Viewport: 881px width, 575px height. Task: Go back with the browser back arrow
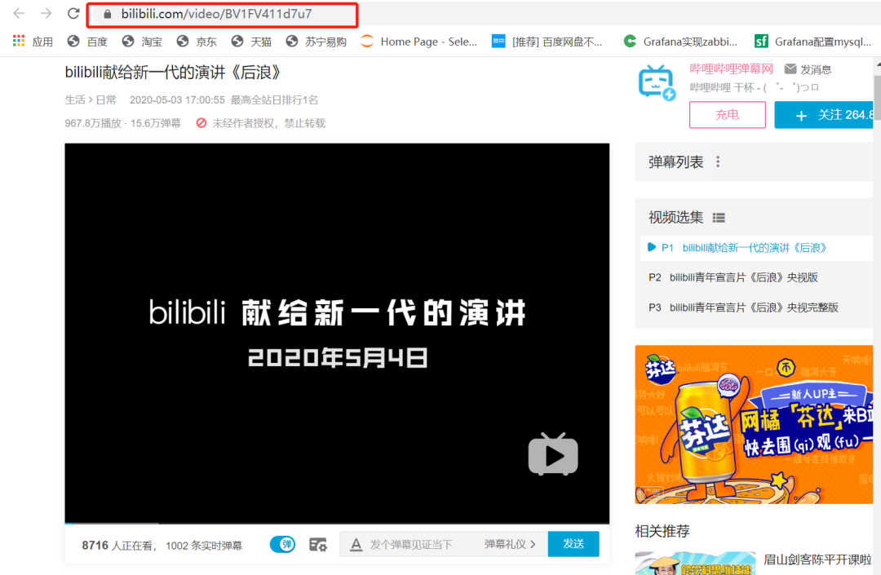click(x=19, y=14)
